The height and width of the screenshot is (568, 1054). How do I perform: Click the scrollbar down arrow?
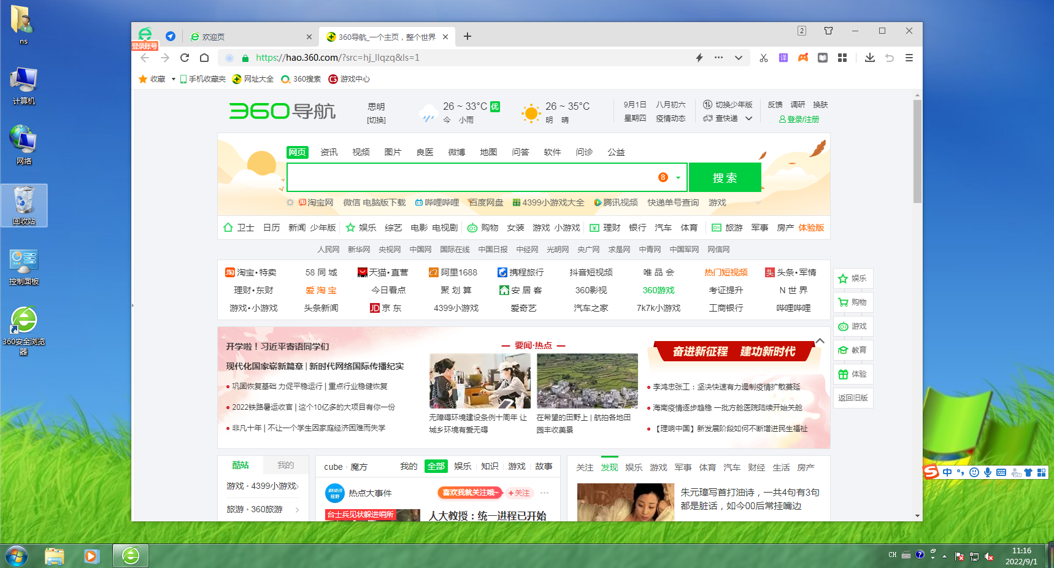[x=917, y=516]
